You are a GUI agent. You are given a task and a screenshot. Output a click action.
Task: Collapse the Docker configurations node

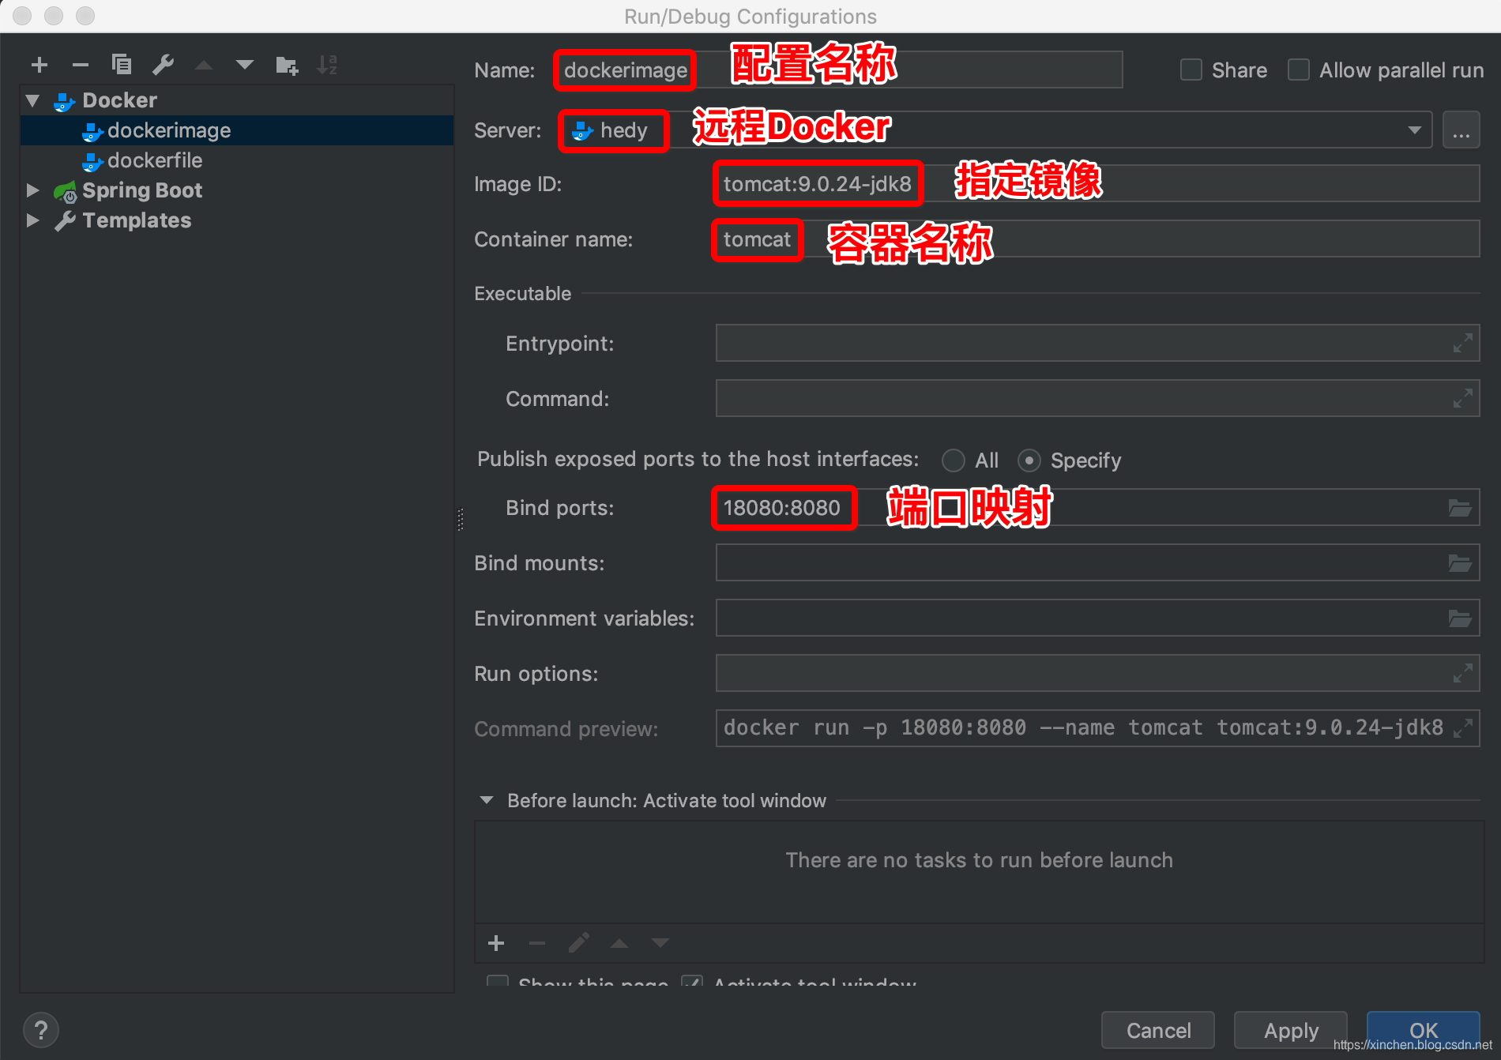click(32, 100)
